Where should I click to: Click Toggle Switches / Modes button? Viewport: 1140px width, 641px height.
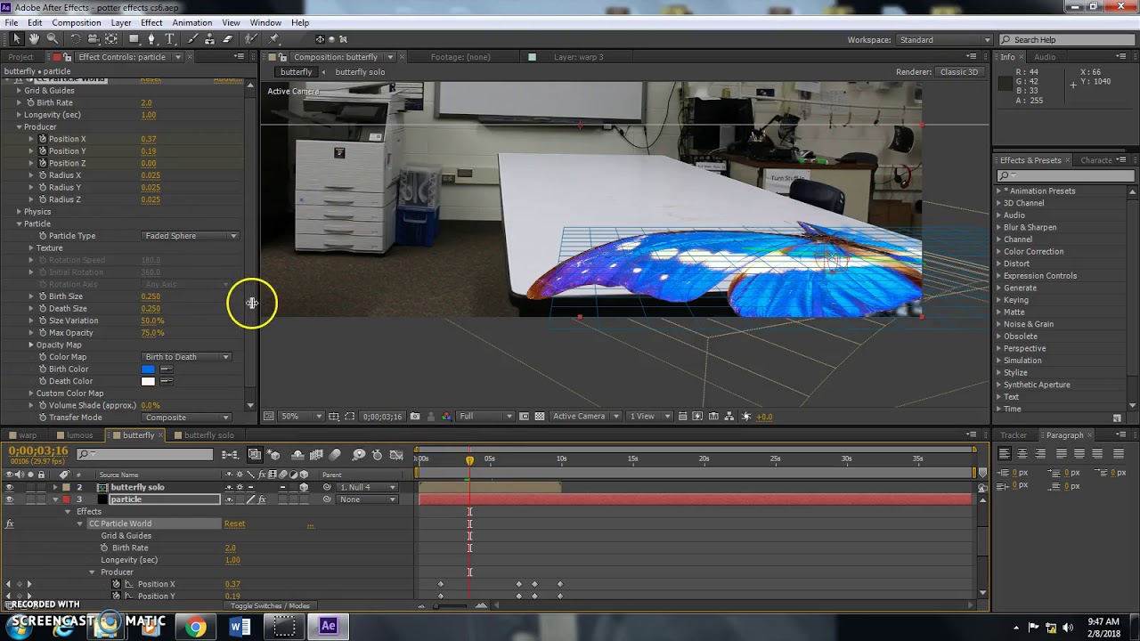tap(270, 606)
